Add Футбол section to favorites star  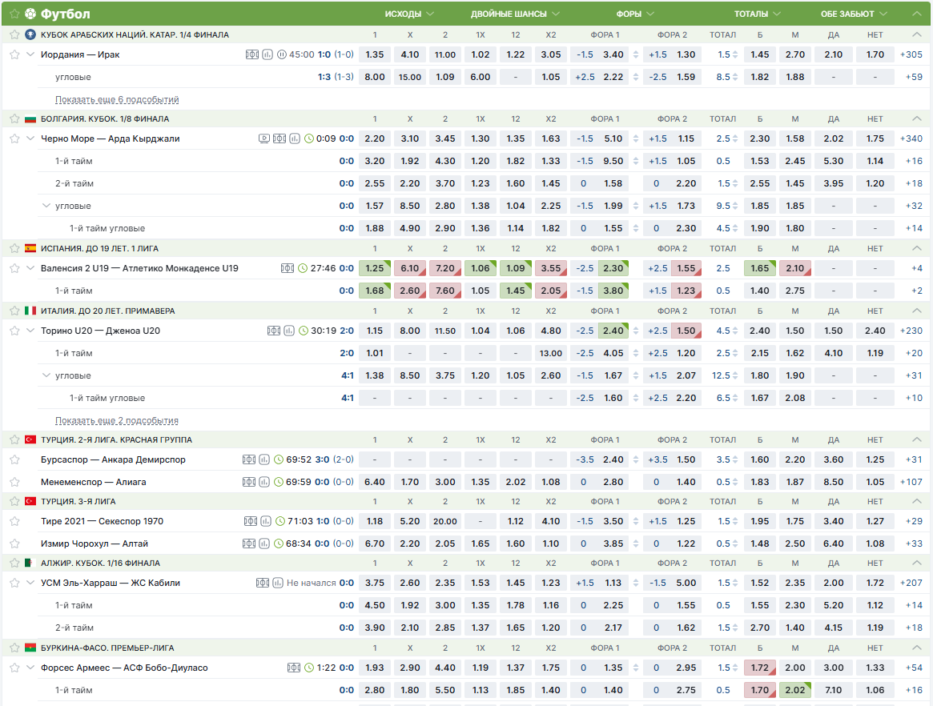click(14, 14)
